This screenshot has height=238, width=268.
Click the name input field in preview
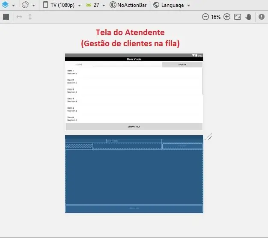tap(127, 64)
